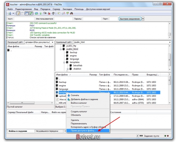
Task: Click the process queue toolbar icon
Action: tap(41, 13)
